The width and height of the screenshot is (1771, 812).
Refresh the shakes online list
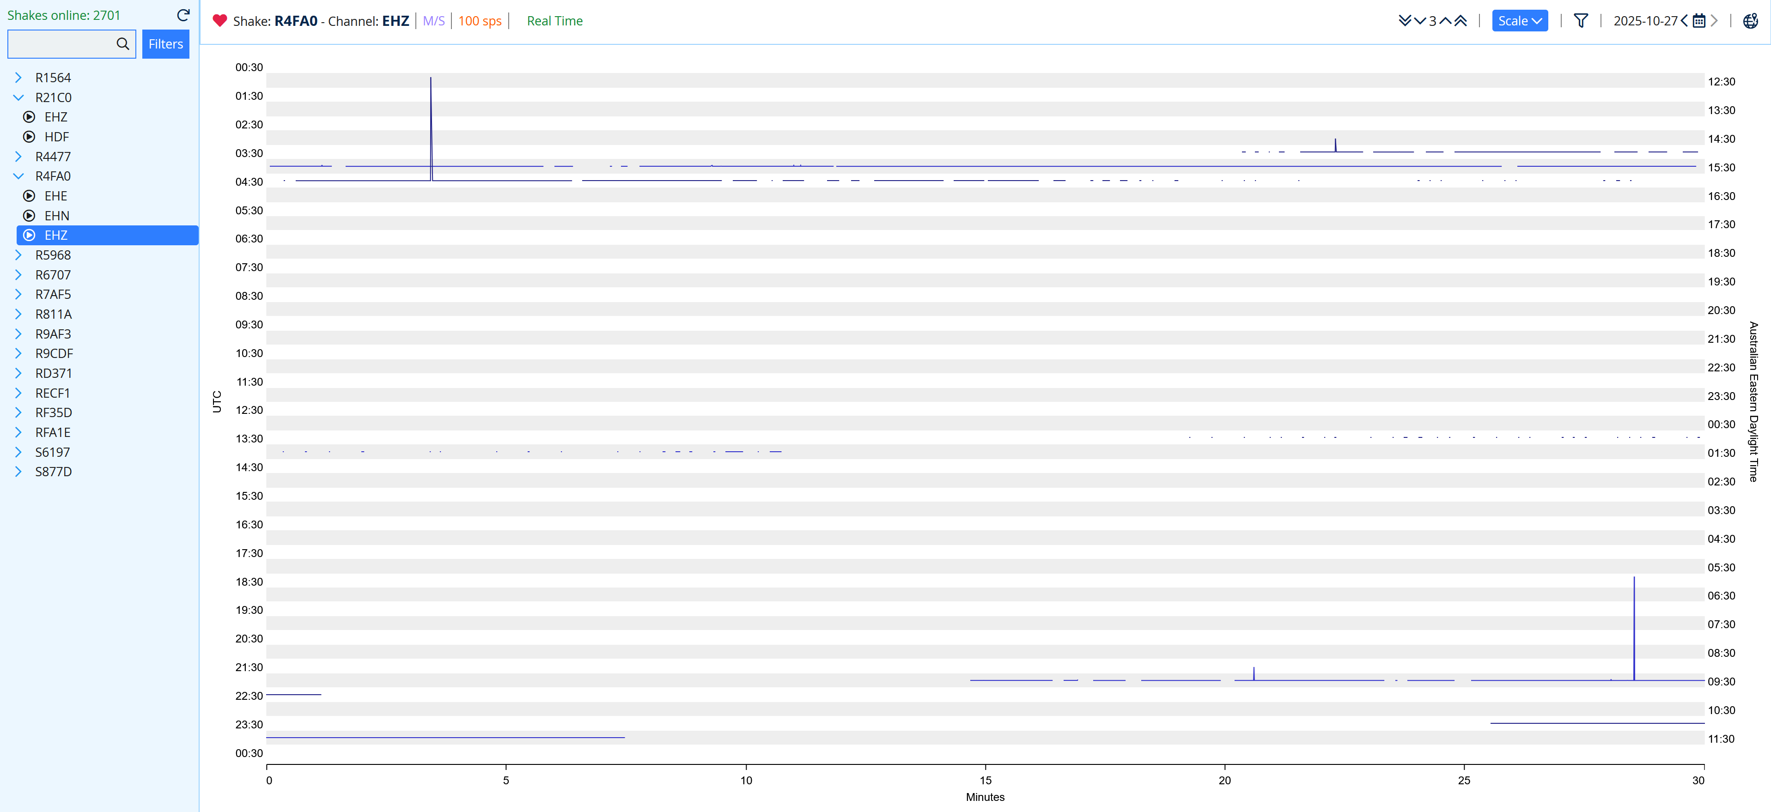183,15
